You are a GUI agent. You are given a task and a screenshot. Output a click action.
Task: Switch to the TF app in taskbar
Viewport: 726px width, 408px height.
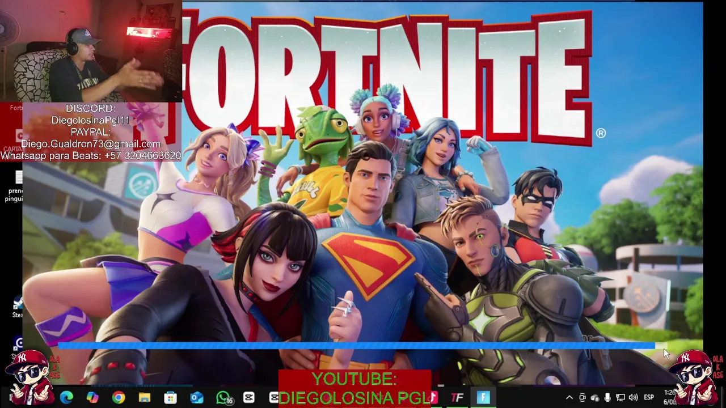(x=457, y=398)
